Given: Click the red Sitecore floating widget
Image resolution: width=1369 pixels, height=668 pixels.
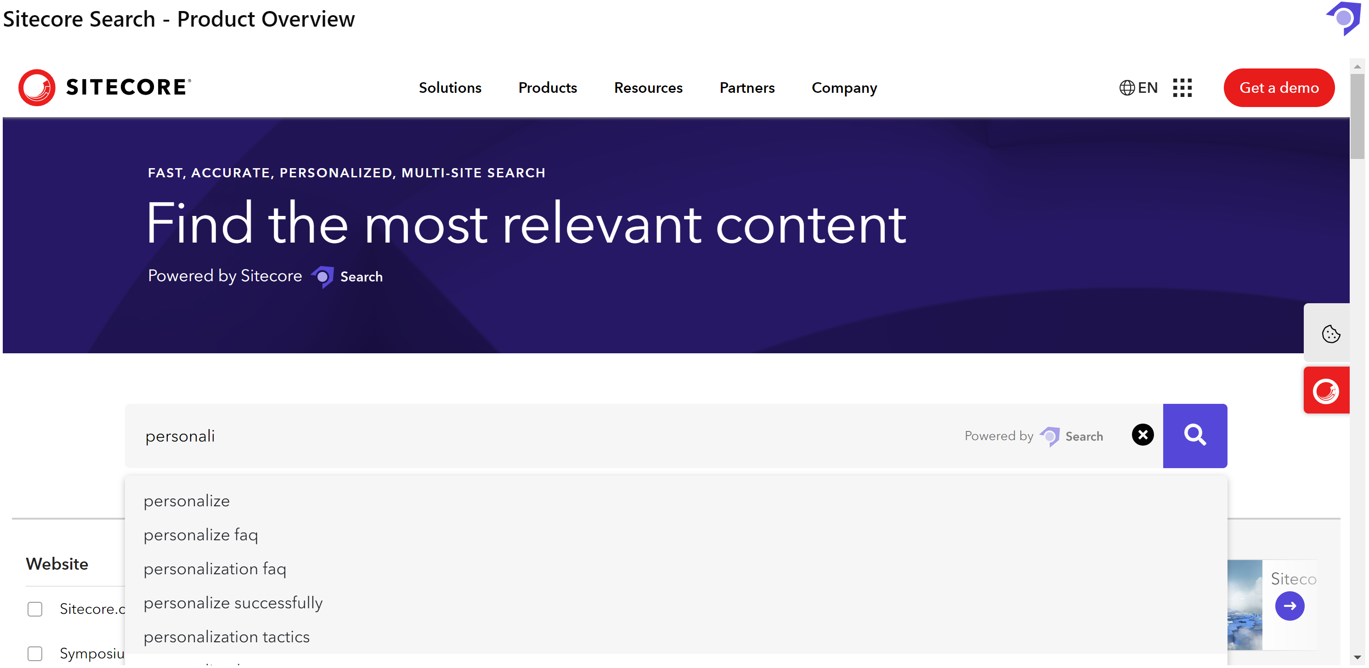Looking at the screenshot, I should pyautogui.click(x=1325, y=391).
